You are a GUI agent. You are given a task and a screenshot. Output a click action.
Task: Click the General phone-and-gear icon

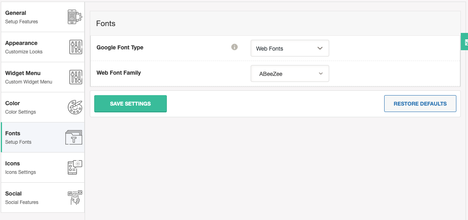pyautogui.click(x=75, y=17)
